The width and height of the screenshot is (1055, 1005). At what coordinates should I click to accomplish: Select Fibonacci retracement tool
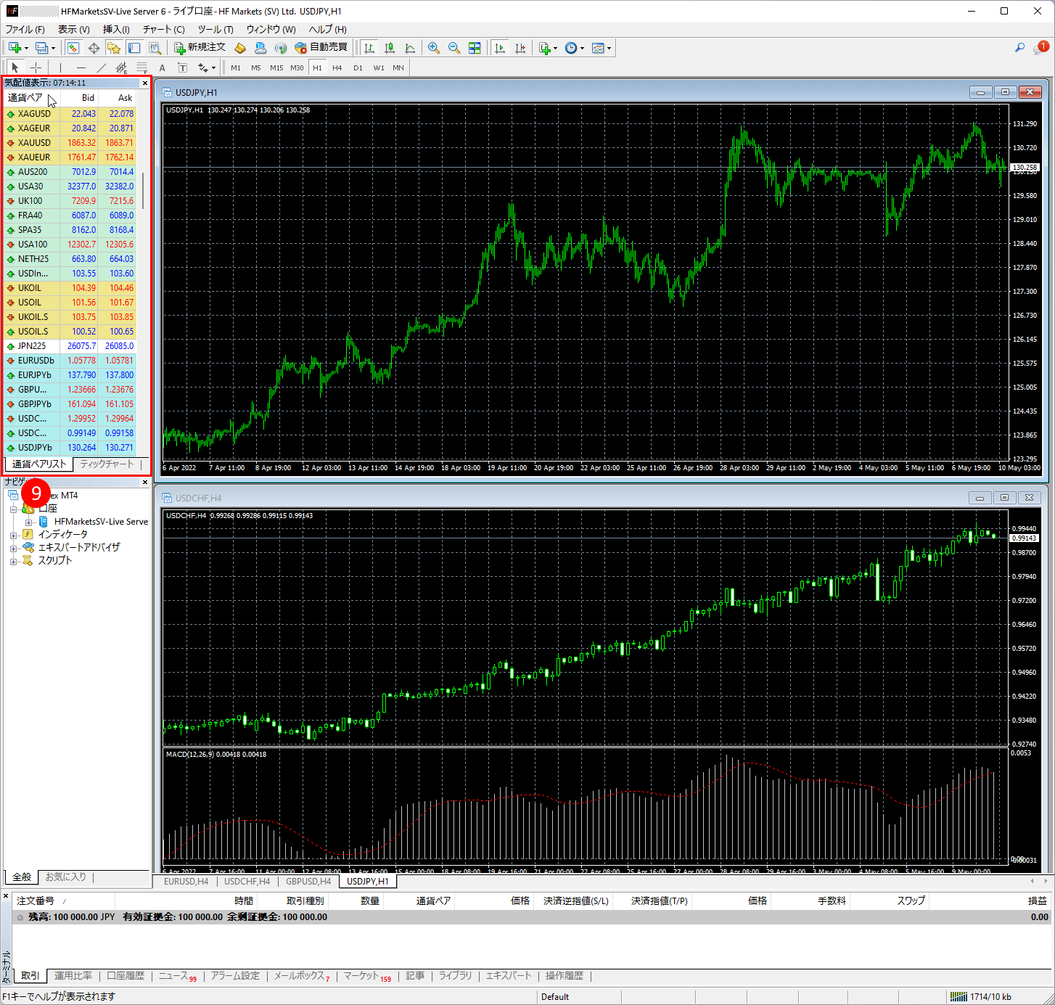click(142, 67)
